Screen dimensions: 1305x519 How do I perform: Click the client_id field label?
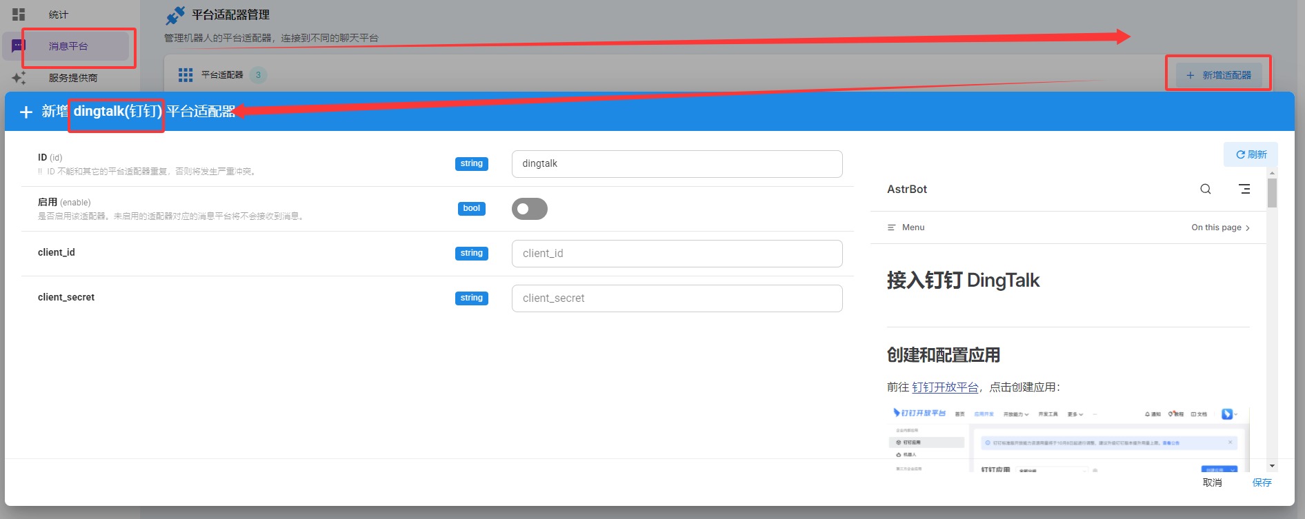[57, 252]
